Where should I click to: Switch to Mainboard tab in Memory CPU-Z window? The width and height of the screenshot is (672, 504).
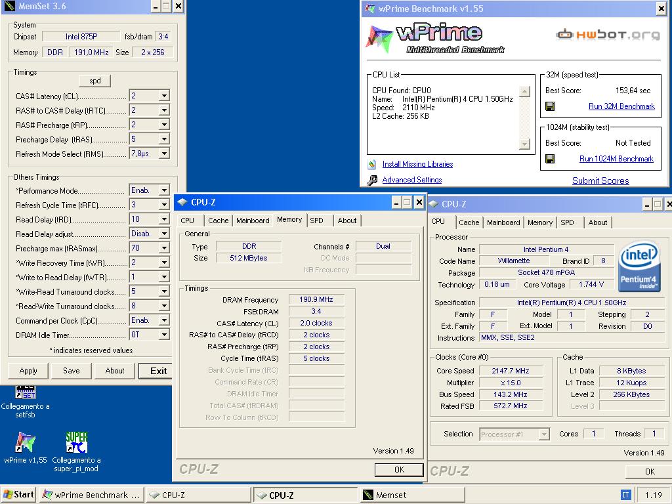pyautogui.click(x=253, y=220)
